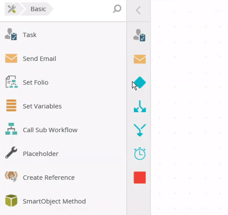228x215 pixels.
Task: Pick the Task icon in favorites bar
Action: click(140, 35)
